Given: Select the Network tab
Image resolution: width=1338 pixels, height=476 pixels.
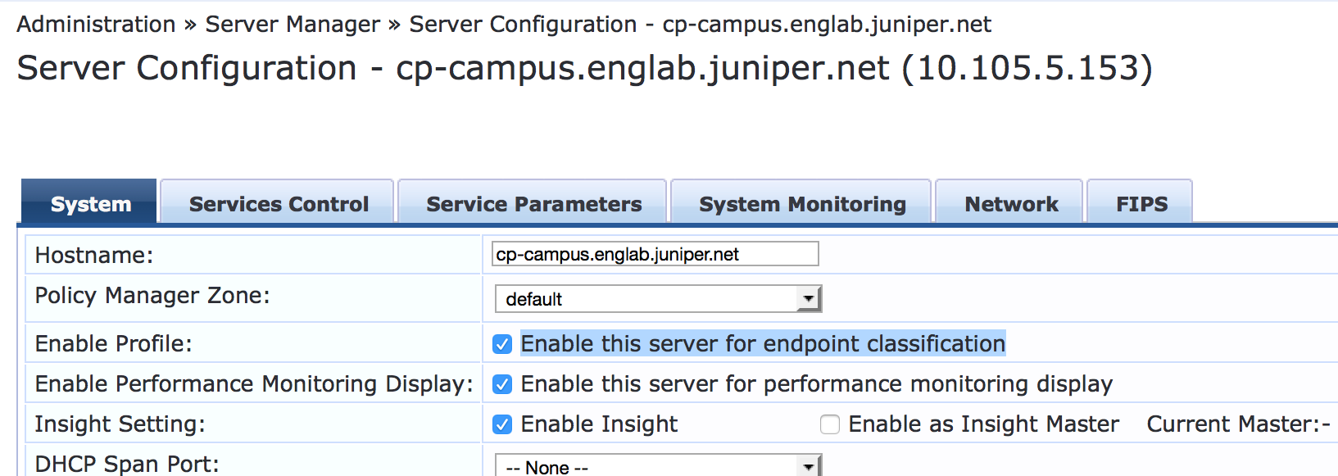Looking at the screenshot, I should [1011, 204].
